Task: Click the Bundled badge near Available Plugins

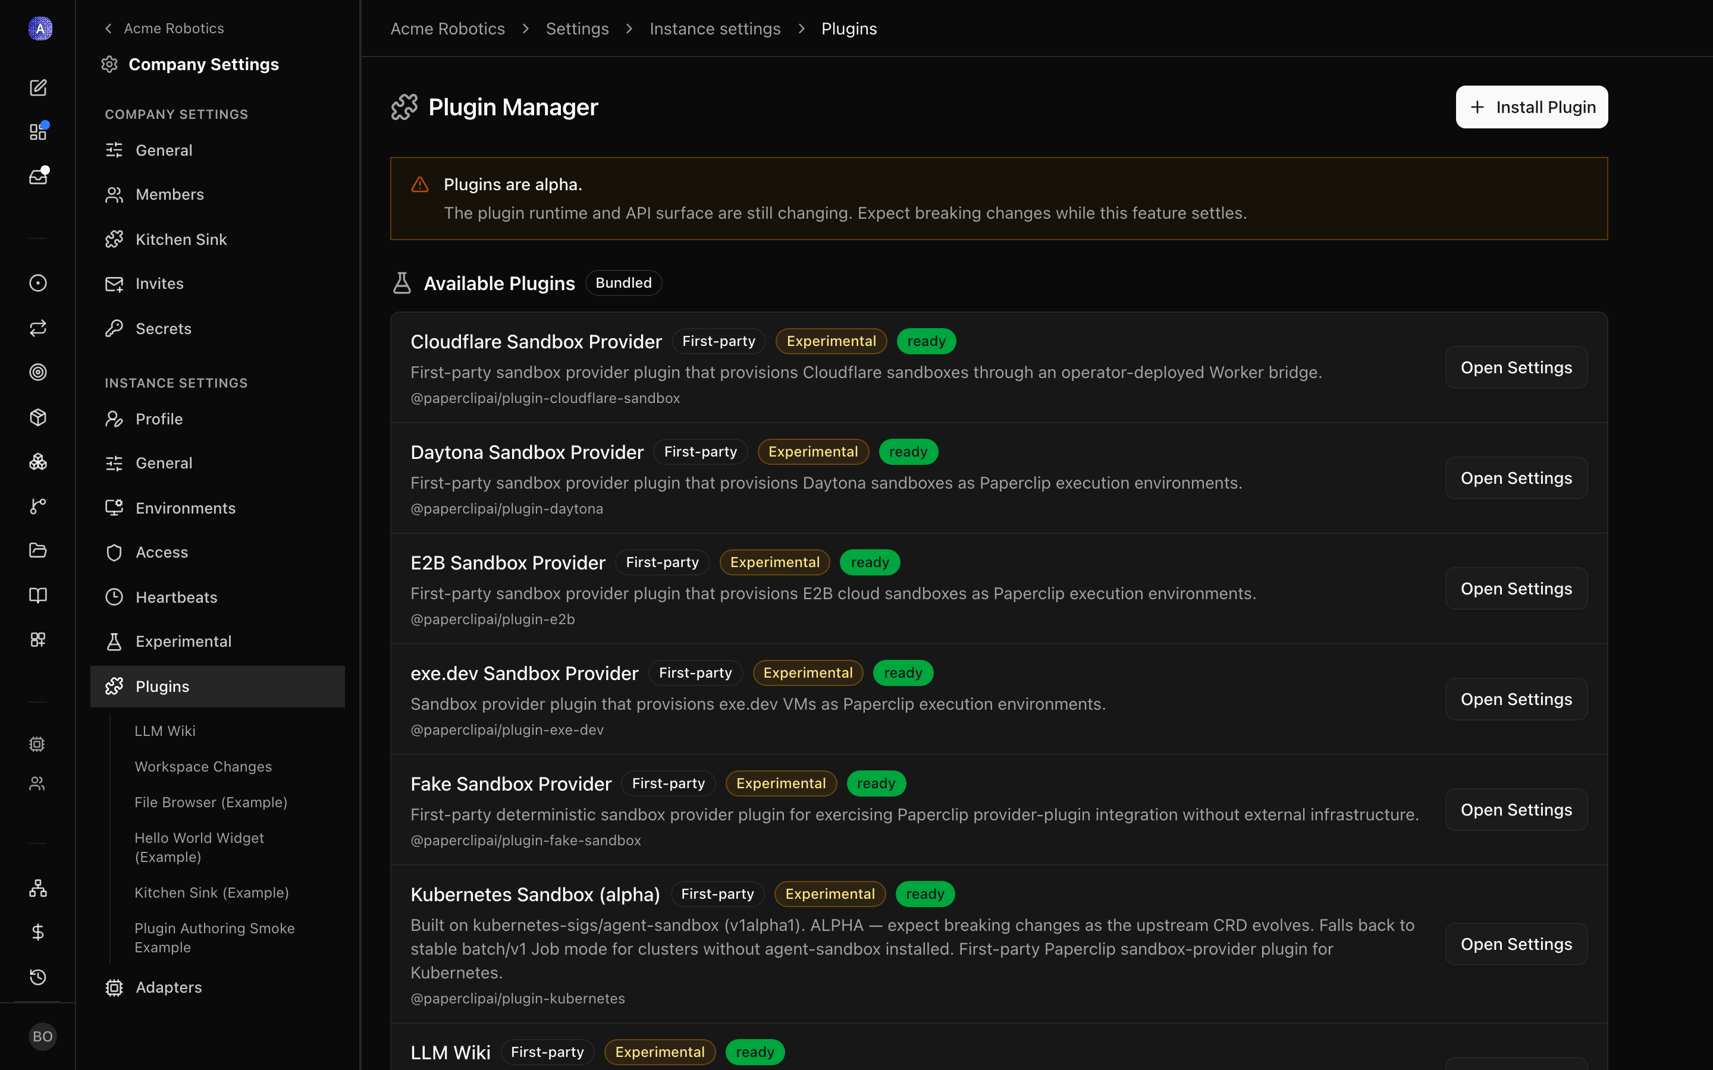Action: 623,282
